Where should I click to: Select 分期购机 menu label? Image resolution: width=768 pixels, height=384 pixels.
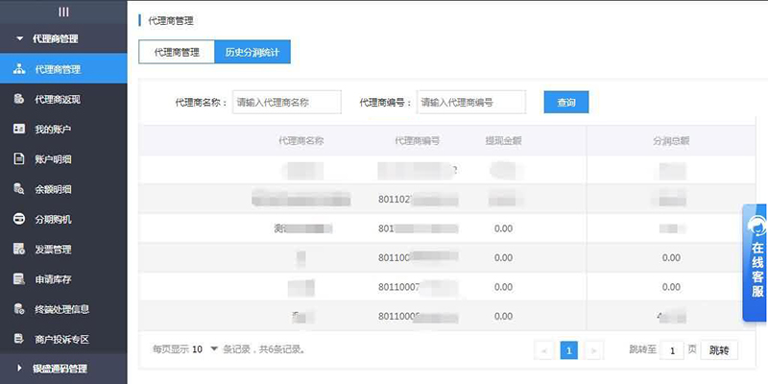pyautogui.click(x=53, y=220)
